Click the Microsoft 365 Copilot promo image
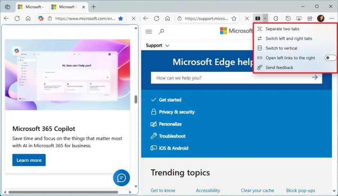This screenshot has width=338, height=196. [x=67, y=74]
